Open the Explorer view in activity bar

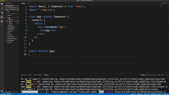(x=2, y=4)
